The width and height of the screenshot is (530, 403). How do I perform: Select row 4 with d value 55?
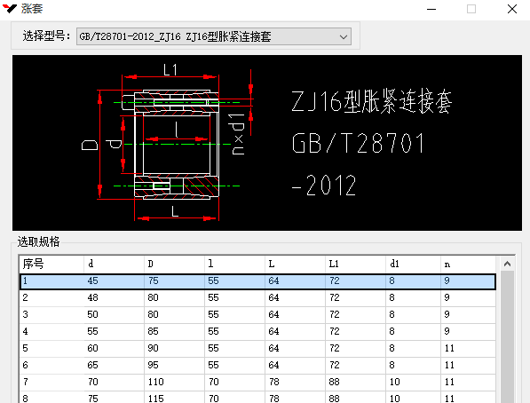click(257, 332)
